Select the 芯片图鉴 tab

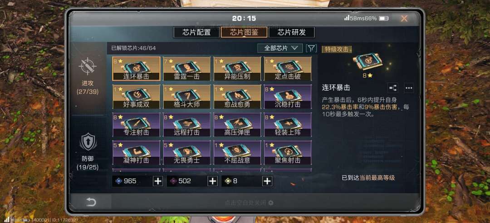[x=244, y=32]
